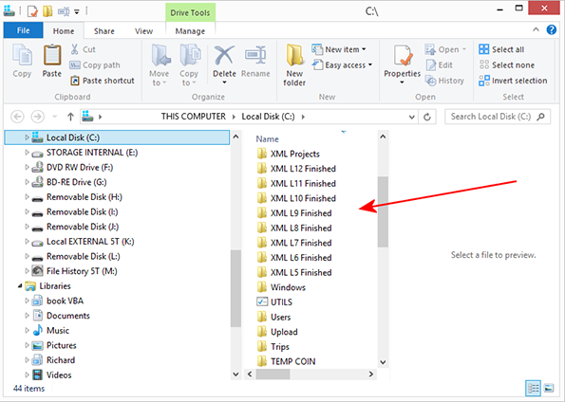Open recent locations dropdown arrow

click(x=55, y=117)
